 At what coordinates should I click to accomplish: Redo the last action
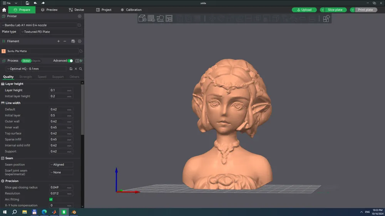[x=43, y=3]
